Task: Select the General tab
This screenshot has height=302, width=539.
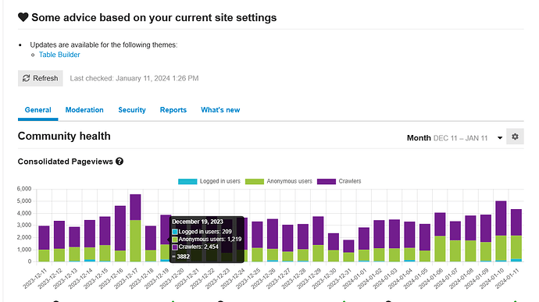Action: pos(37,110)
